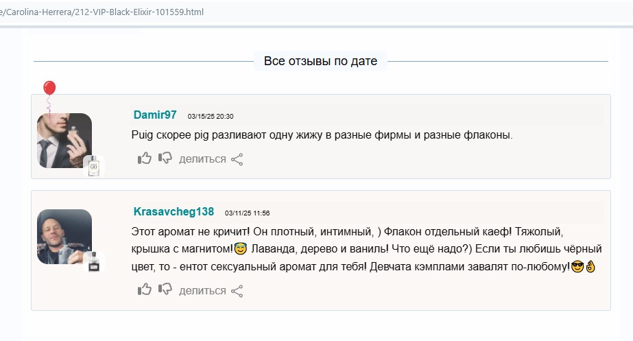Viewport: 633px width, 341px height.
Task: Open Krasavcheg138's user profile link
Action: pyautogui.click(x=174, y=211)
